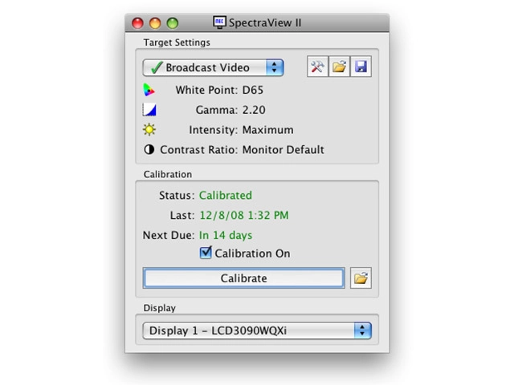Click the save target floppy disk icon
The image size is (514, 385).
click(361, 67)
